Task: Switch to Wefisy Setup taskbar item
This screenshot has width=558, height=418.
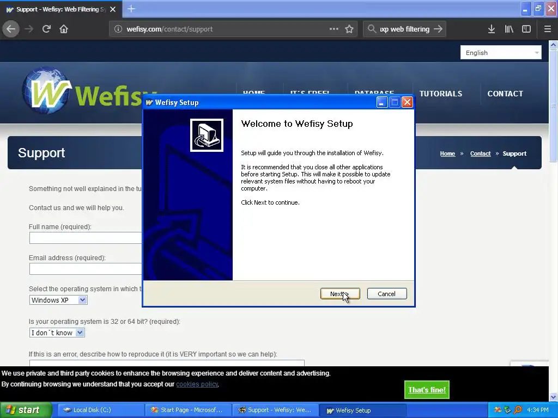Action: pyautogui.click(x=362, y=410)
